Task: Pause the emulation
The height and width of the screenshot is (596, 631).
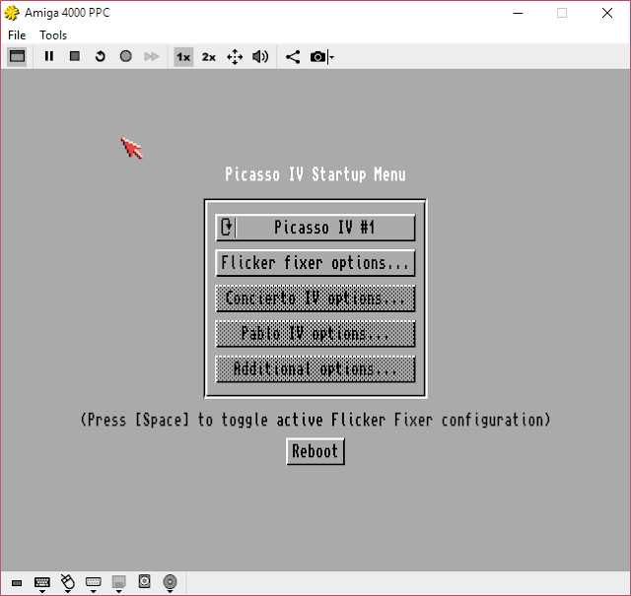Action: pos(49,56)
